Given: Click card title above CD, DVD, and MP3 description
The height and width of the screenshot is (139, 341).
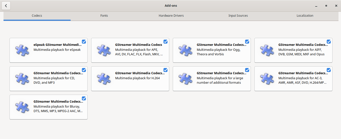Looking at the screenshot, I should (x=58, y=73).
